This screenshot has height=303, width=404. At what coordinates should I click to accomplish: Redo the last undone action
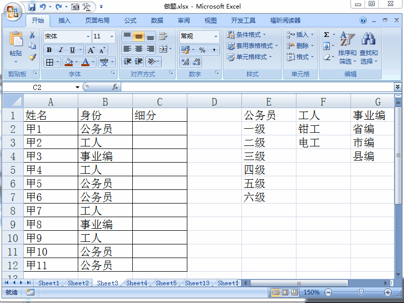pos(59,7)
